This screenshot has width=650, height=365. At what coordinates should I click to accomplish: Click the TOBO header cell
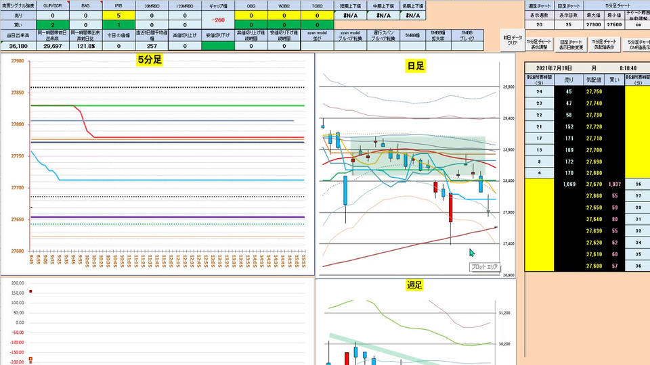click(x=317, y=6)
